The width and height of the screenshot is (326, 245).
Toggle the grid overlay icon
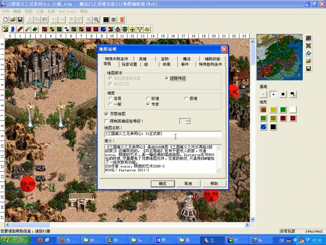[x=113, y=20]
